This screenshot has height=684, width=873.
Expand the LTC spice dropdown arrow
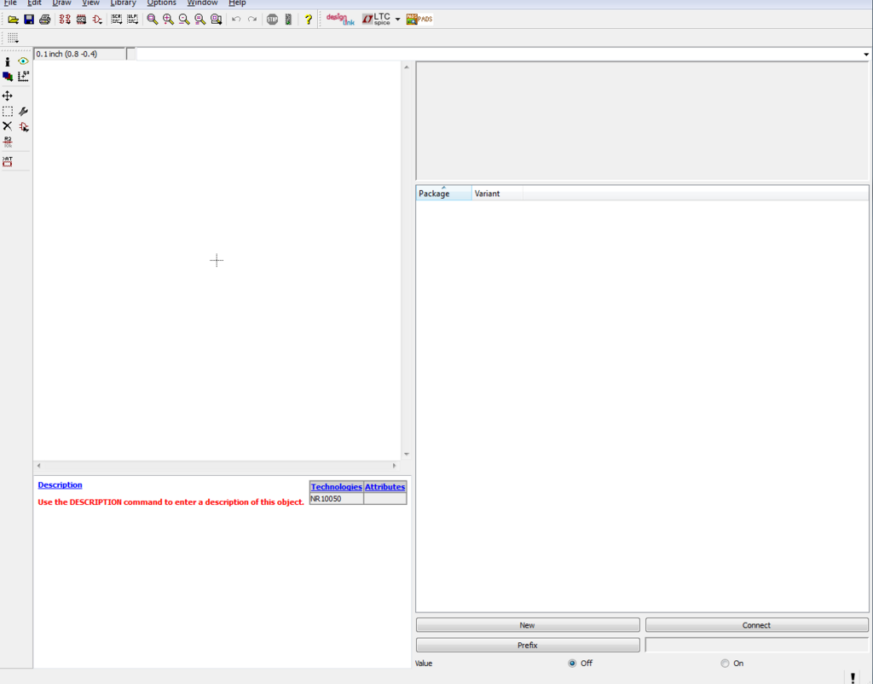coord(397,20)
